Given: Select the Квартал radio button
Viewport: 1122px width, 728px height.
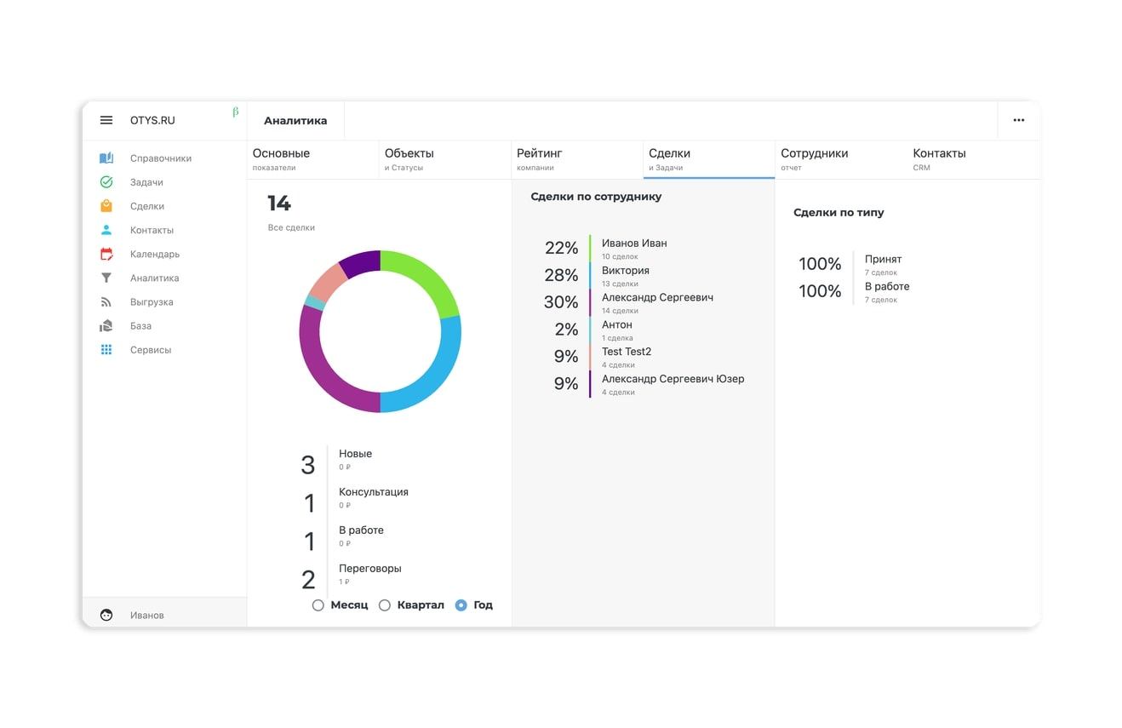Looking at the screenshot, I should (x=385, y=605).
